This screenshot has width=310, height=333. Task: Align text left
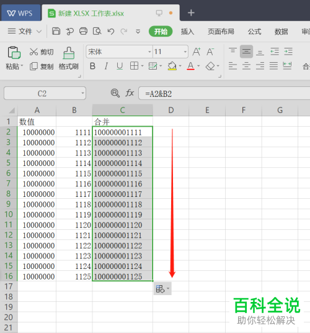pos(232,66)
